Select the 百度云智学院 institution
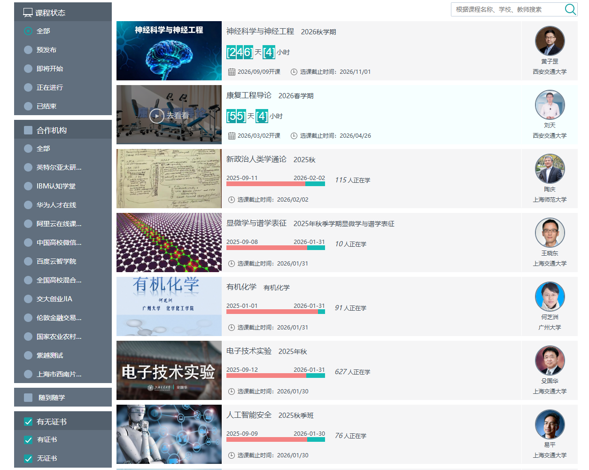The image size is (589, 470). click(28, 261)
